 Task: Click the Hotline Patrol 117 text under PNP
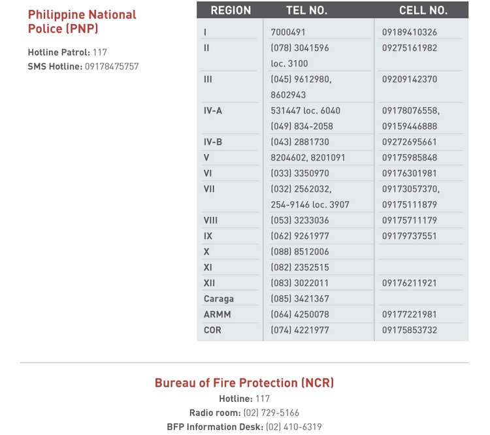67,52
